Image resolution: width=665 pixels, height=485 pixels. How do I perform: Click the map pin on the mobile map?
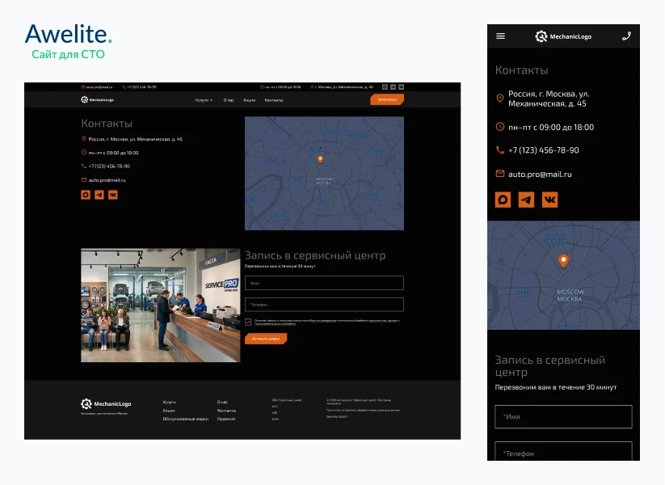pyautogui.click(x=563, y=260)
